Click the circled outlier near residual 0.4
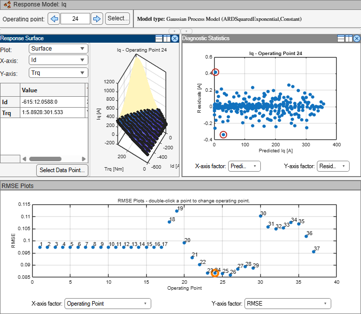 tap(216, 72)
